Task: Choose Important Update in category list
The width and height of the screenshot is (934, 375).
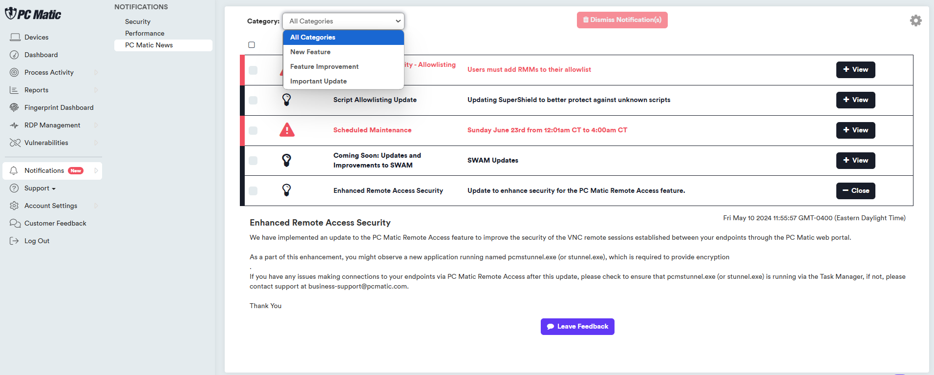Action: 318,81
